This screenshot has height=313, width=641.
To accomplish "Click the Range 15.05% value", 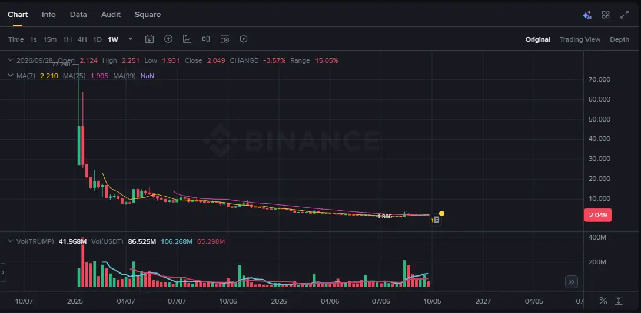I will tap(327, 60).
